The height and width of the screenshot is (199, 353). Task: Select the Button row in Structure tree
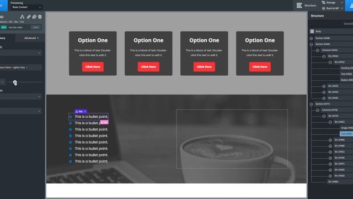pyautogui.click(x=346, y=80)
